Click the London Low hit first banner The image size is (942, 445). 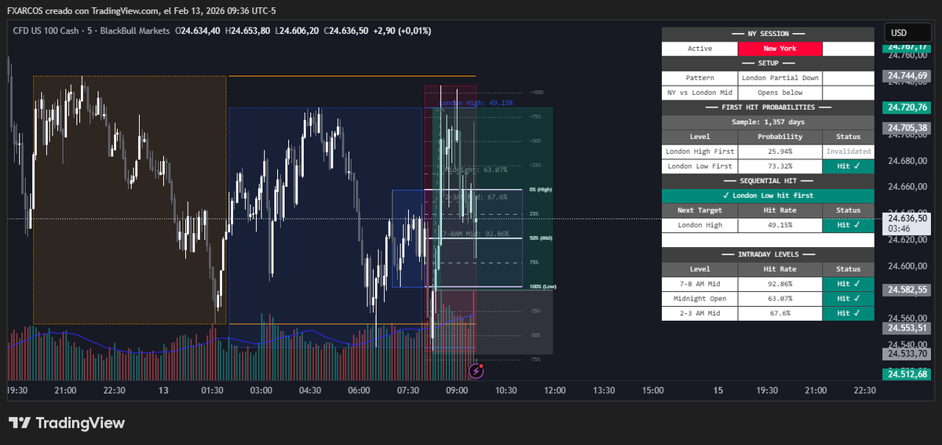(768, 195)
